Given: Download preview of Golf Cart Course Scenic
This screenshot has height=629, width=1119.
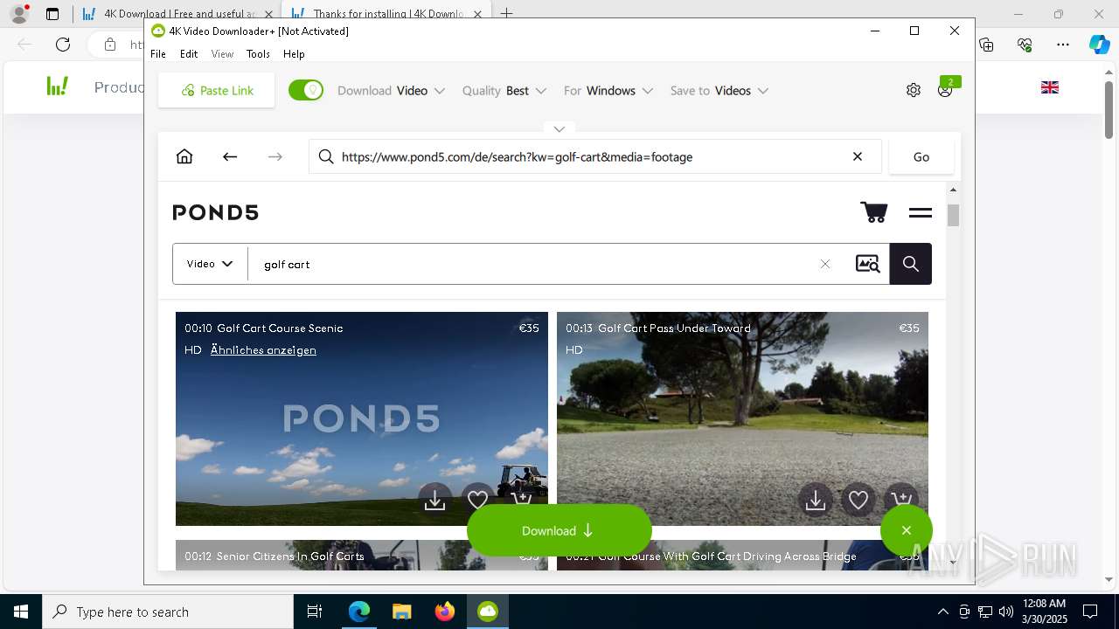Looking at the screenshot, I should pos(434,501).
